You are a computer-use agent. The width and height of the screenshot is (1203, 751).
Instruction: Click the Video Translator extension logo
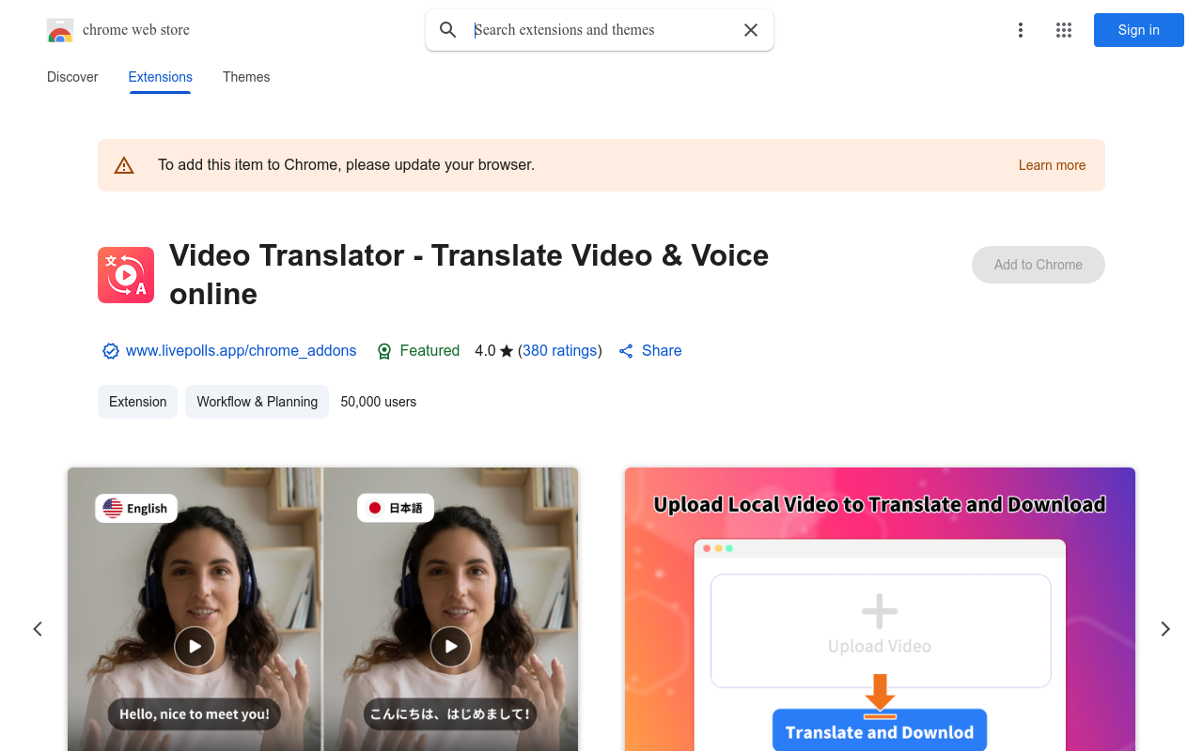click(x=126, y=275)
